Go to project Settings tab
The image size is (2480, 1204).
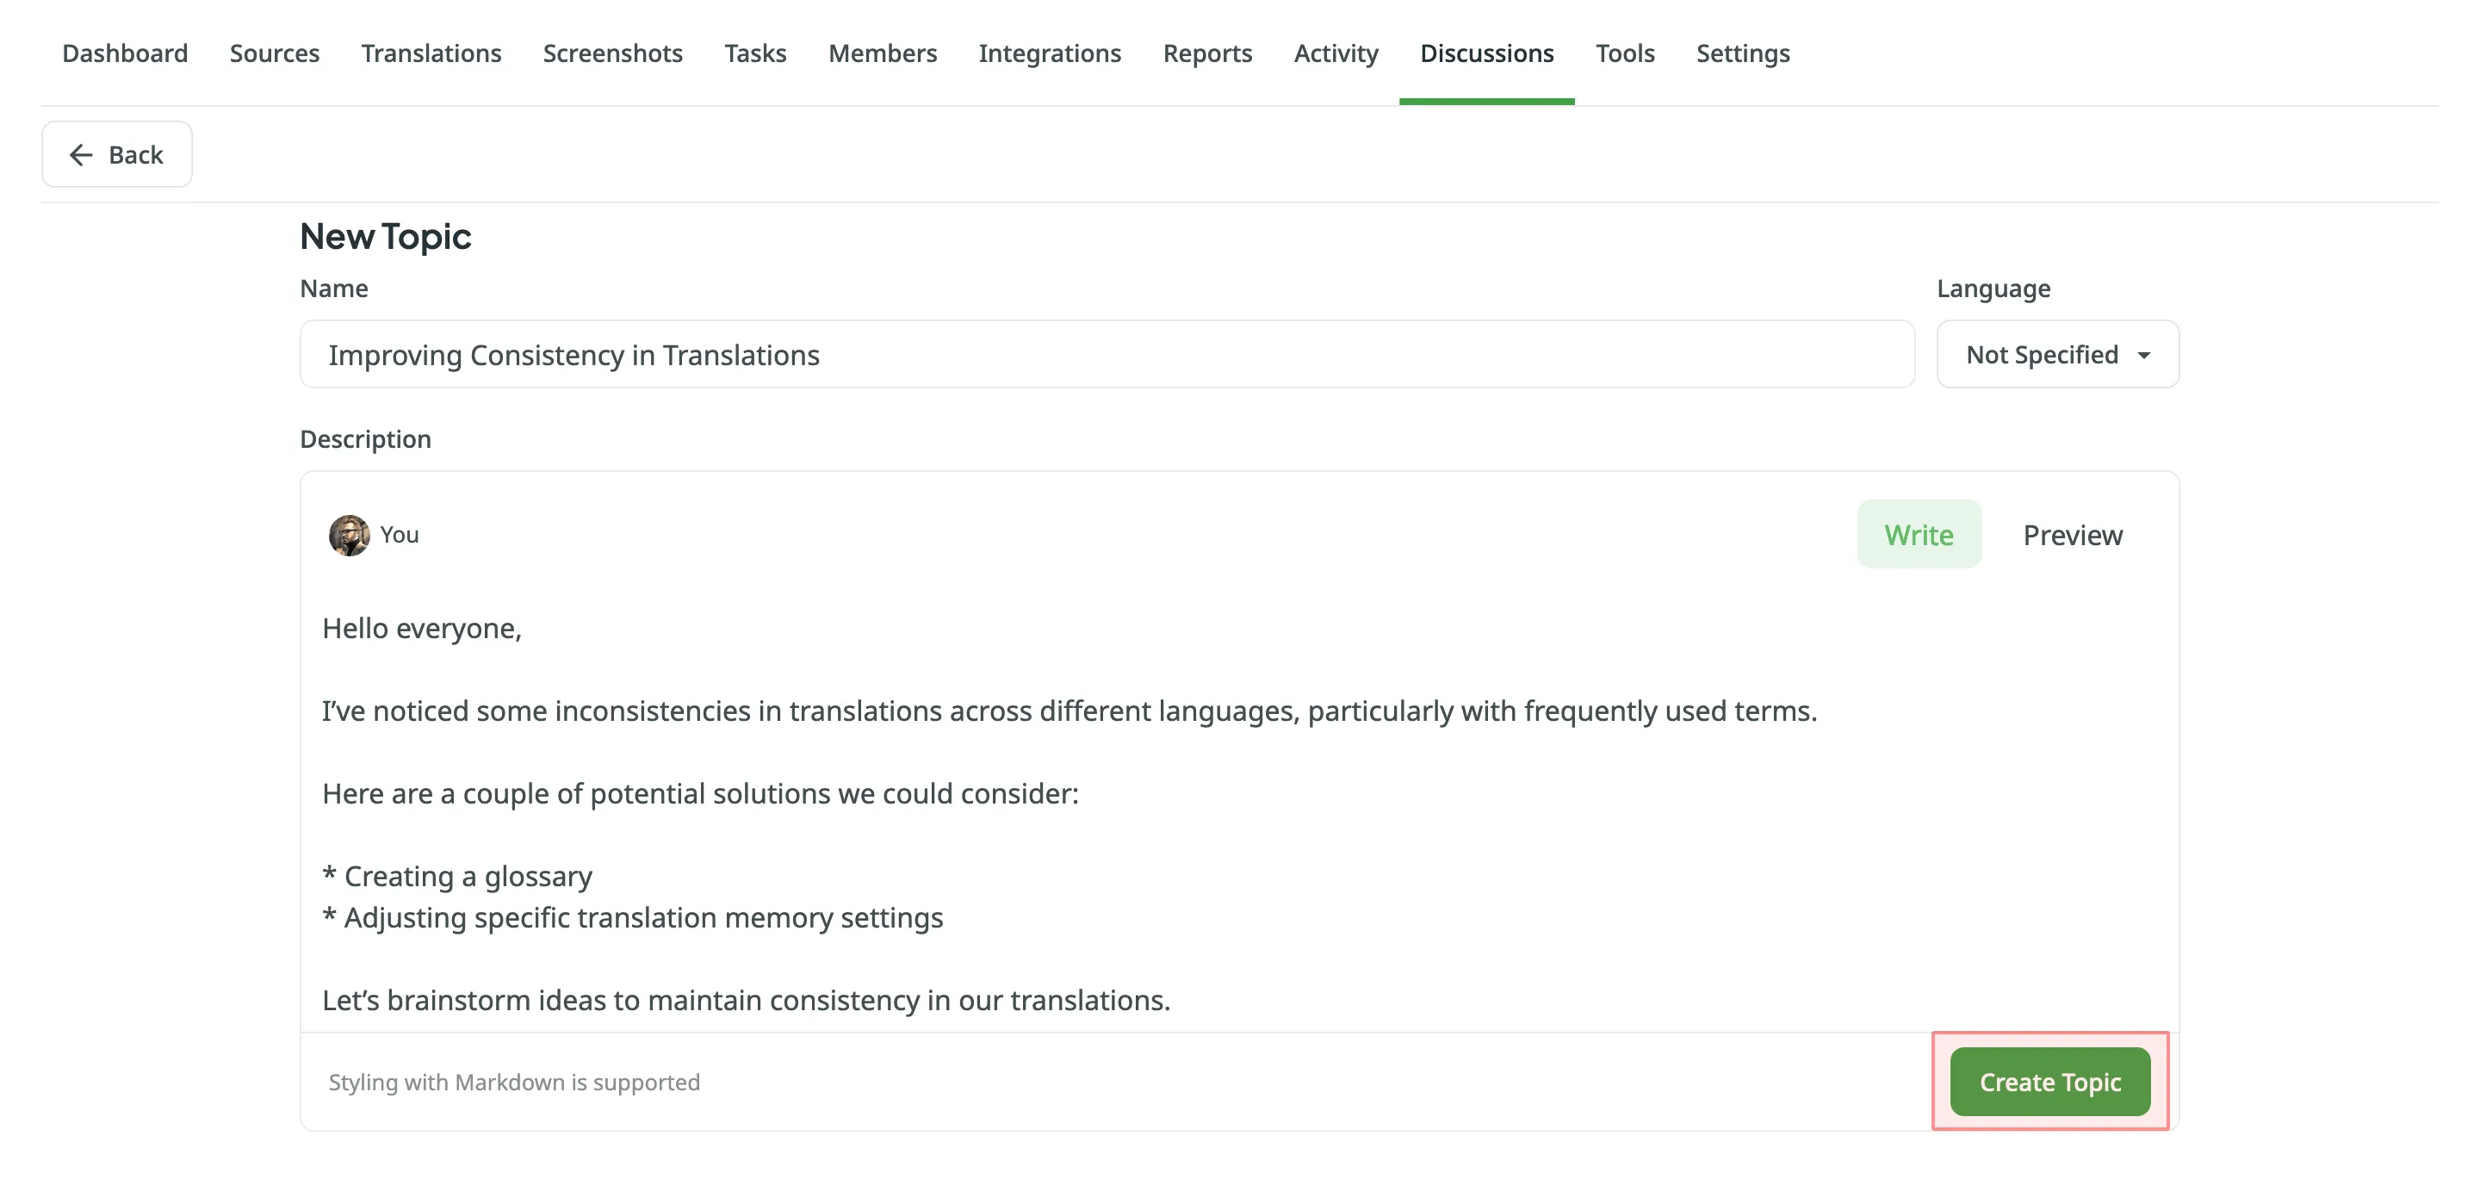[x=1741, y=53]
